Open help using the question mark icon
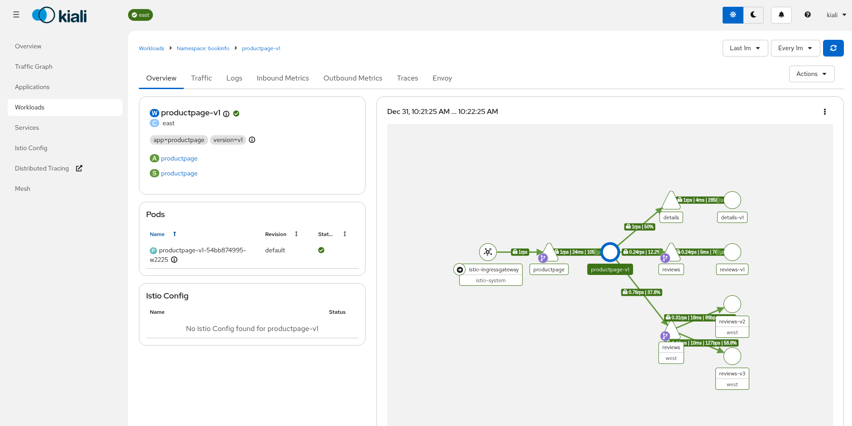Screen dimensions: 852x426 pos(807,14)
